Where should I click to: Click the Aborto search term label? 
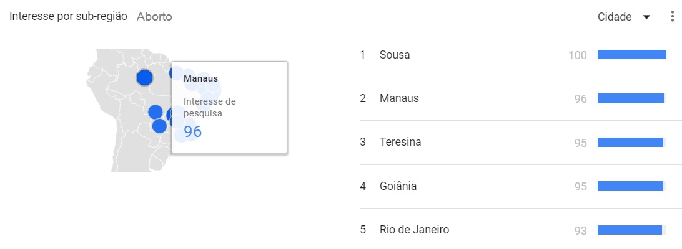pyautogui.click(x=154, y=17)
